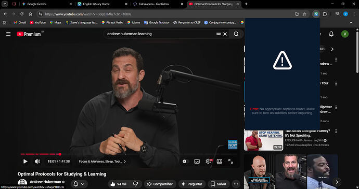Open the Google Tradutor bookmark

pos(157,23)
